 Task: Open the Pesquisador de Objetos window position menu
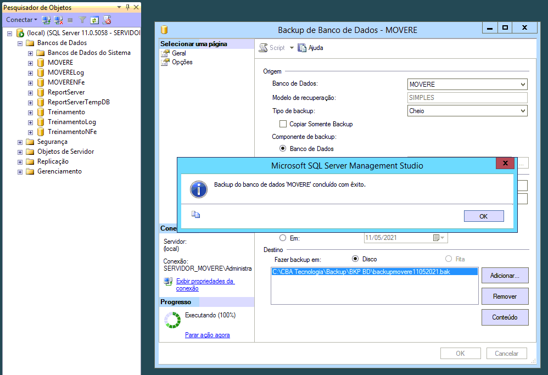pyautogui.click(x=119, y=7)
